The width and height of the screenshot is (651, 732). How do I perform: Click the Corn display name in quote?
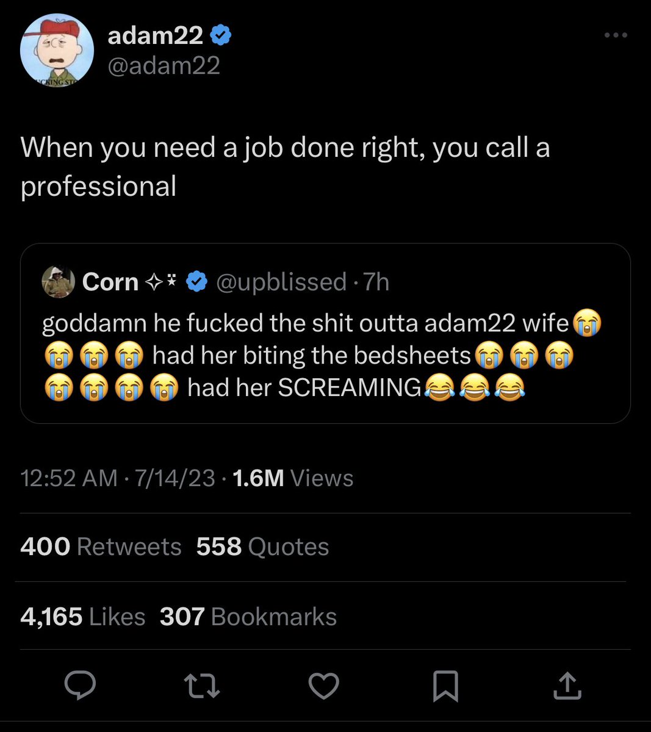[x=110, y=282]
